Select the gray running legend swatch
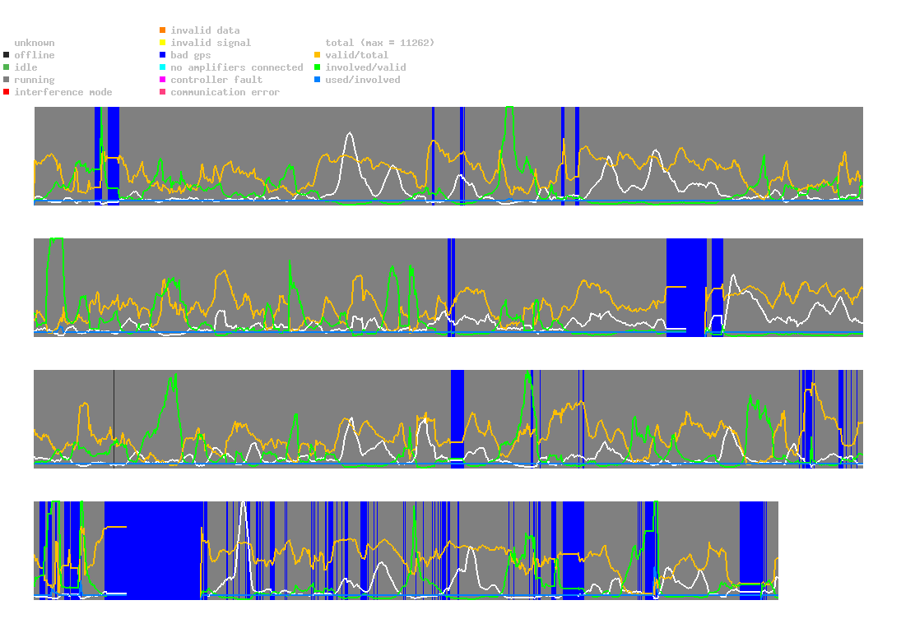The image size is (901, 628). tap(7, 80)
